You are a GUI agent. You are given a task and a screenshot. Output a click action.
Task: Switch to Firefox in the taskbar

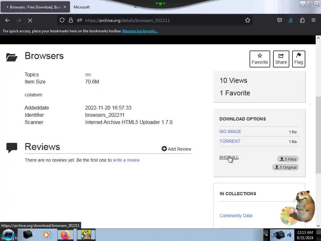coord(65,235)
